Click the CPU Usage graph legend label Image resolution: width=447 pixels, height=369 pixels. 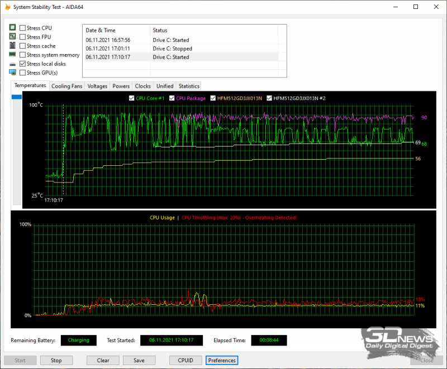[x=162, y=218]
